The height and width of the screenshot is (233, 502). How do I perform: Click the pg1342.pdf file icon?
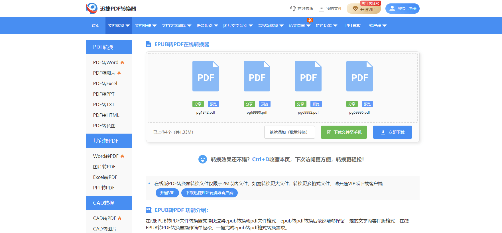pos(206,76)
